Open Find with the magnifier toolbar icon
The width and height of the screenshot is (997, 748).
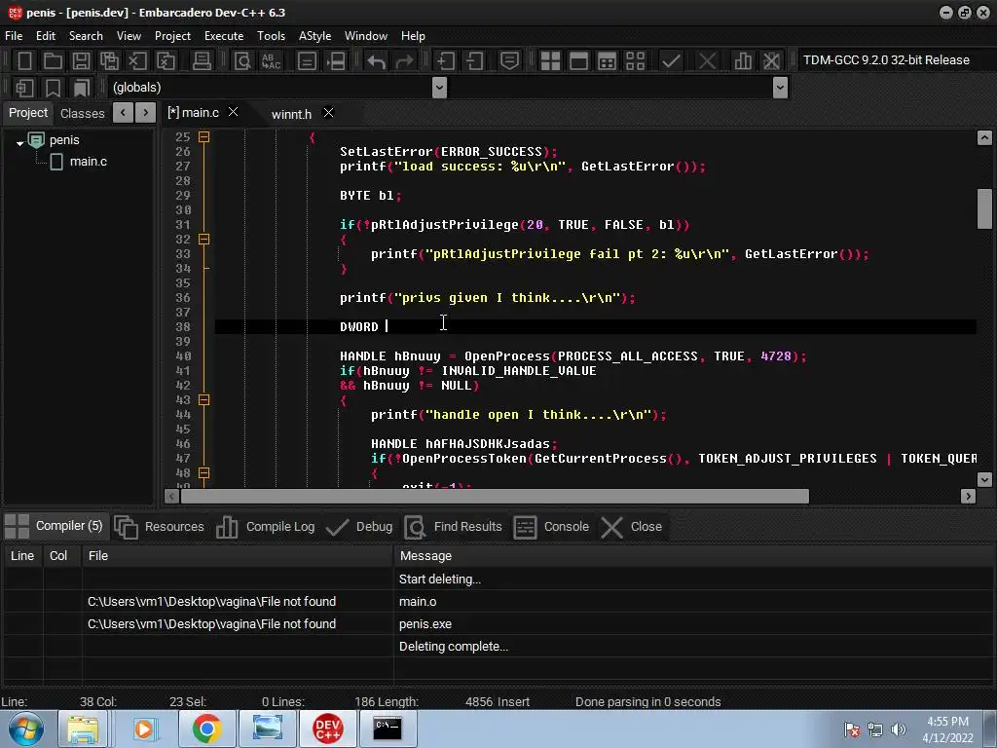coord(242,61)
